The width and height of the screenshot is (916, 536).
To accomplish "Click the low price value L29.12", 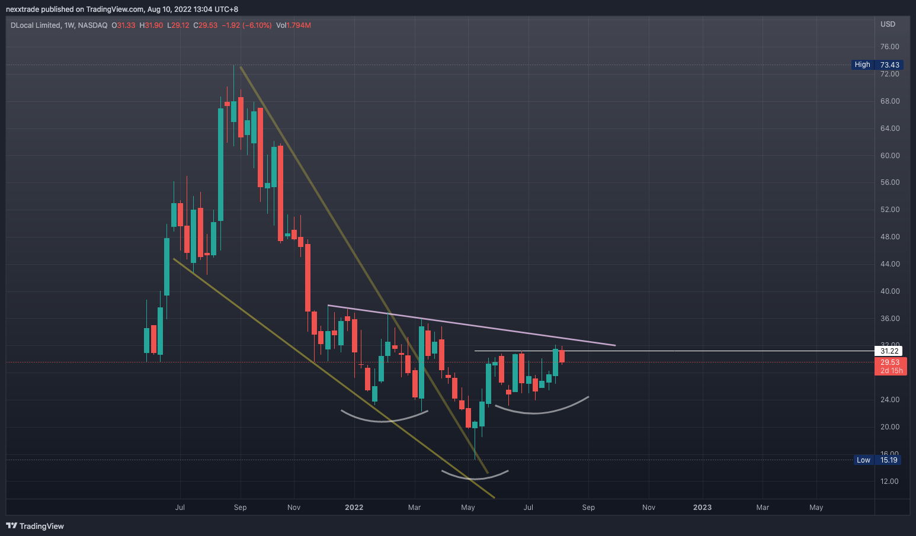I will [178, 25].
